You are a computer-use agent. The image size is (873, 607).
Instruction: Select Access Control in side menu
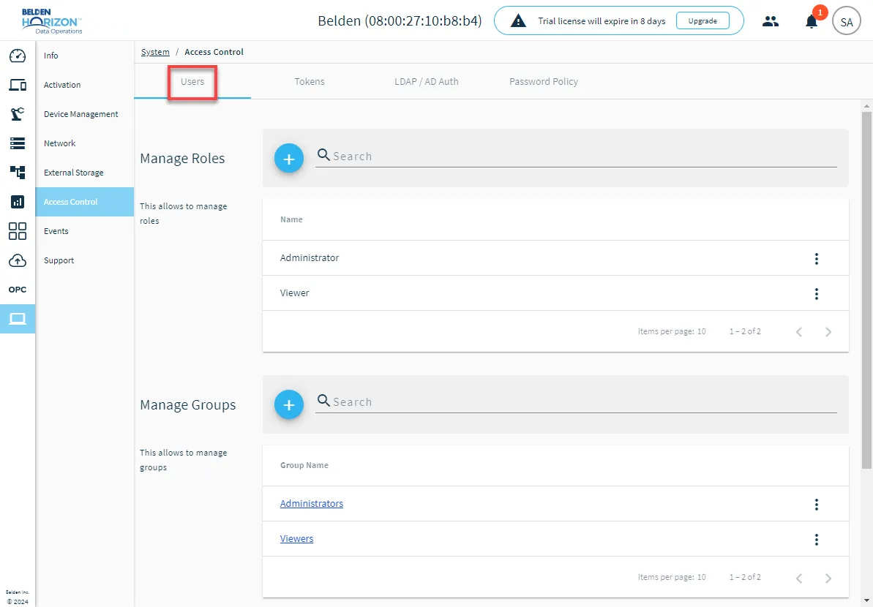[x=85, y=202]
